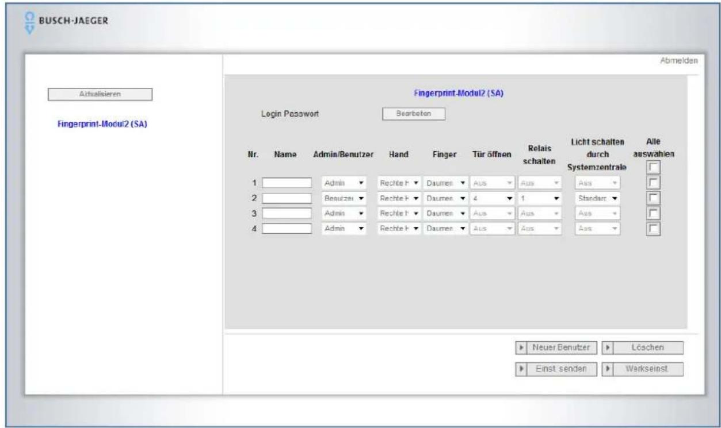The image size is (721, 428).
Task: Open Finger dropdown in row 2
Action: point(445,198)
